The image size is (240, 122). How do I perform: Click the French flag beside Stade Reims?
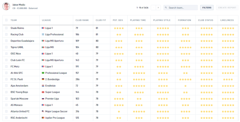pyautogui.click(x=43, y=28)
